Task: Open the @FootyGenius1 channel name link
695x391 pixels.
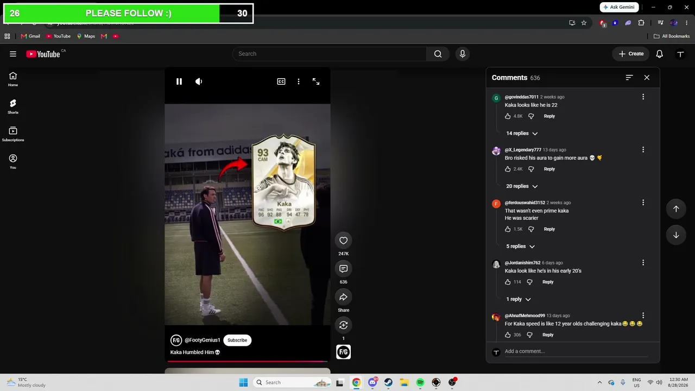Action: [203, 340]
